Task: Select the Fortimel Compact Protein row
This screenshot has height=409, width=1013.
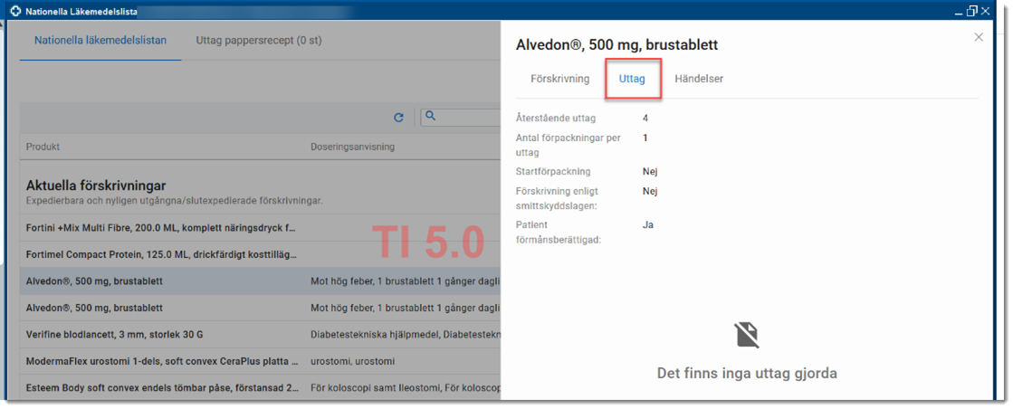Action: 261,254
